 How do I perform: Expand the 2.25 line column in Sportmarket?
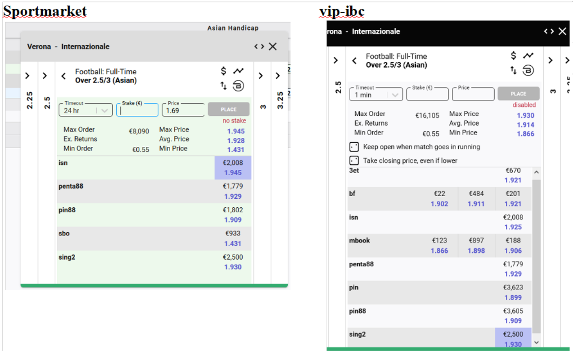click(x=27, y=76)
